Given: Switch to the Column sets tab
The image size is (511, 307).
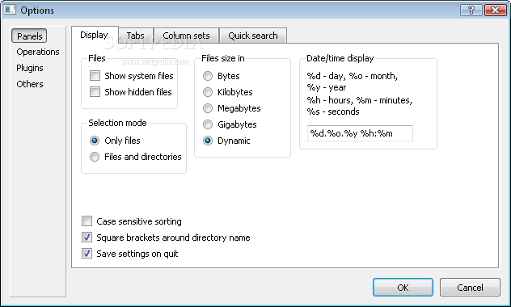Looking at the screenshot, I should pyautogui.click(x=186, y=36).
